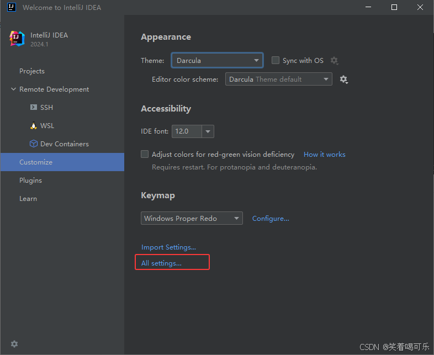Open All settings... link

pyautogui.click(x=161, y=263)
